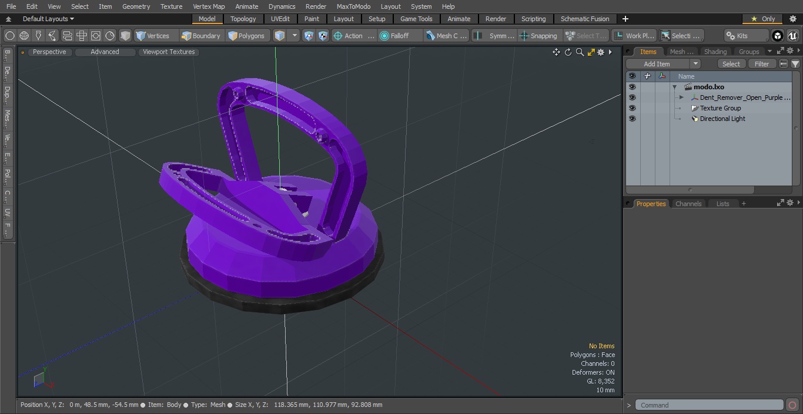Click the second cube pivot-mode icon
This screenshot has width=803, height=414.
point(323,36)
